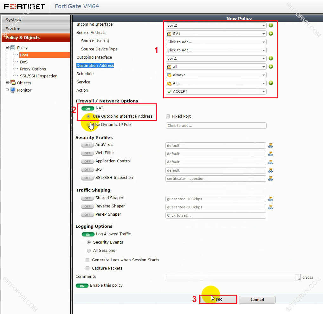Screen dimensions: 323x314
Task: Click the green plus beside Service
Action: [271, 83]
